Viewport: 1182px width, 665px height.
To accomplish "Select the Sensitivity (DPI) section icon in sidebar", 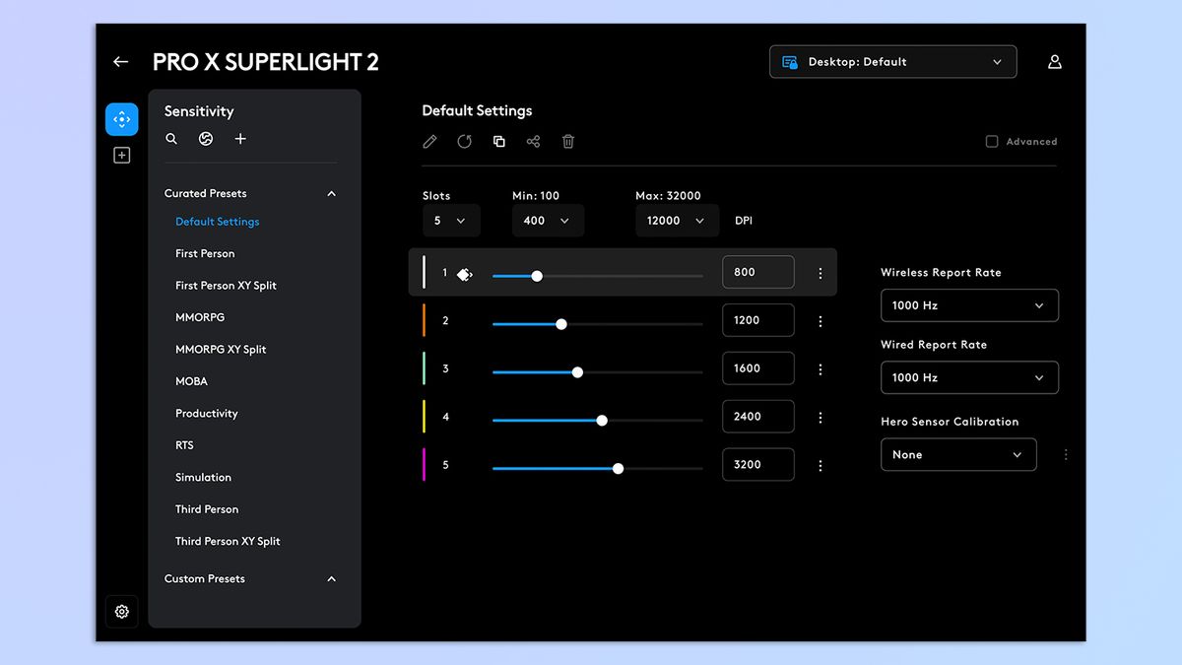I will point(121,118).
